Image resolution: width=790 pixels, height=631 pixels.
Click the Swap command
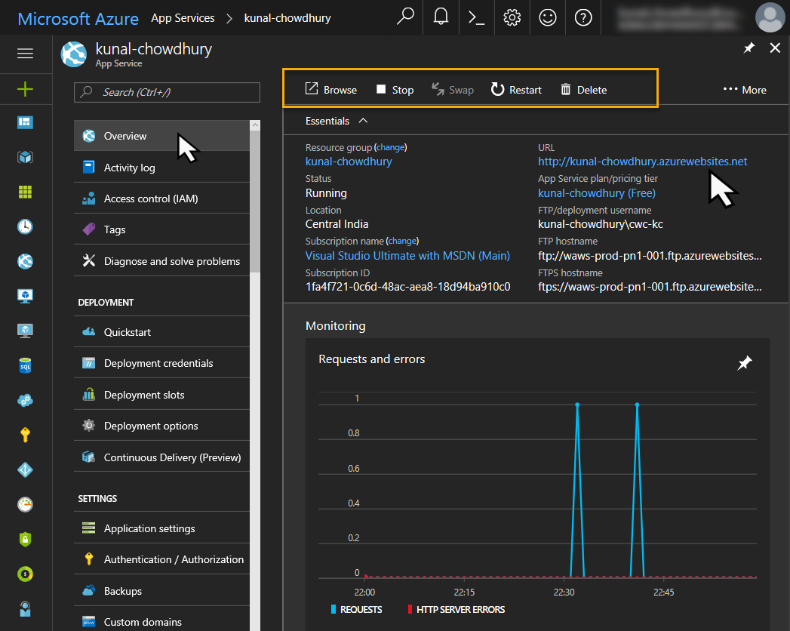pos(453,90)
